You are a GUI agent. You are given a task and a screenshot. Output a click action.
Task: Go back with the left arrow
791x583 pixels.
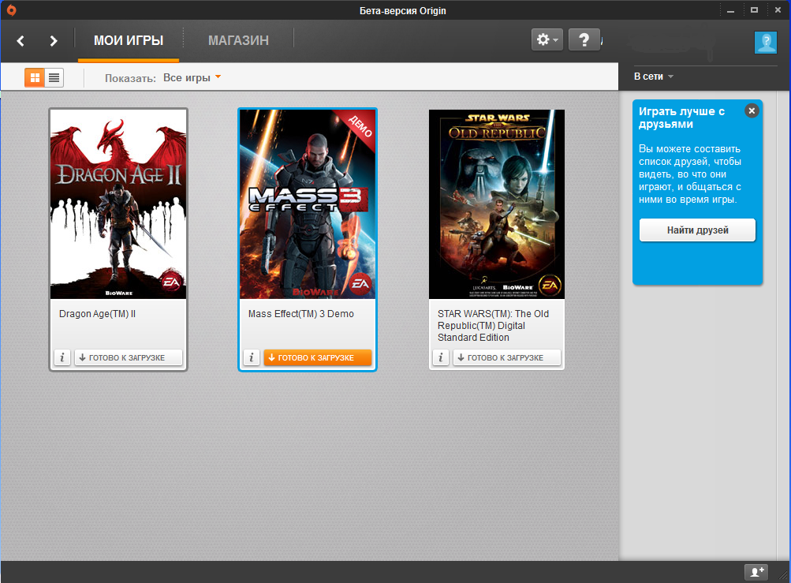(21, 41)
